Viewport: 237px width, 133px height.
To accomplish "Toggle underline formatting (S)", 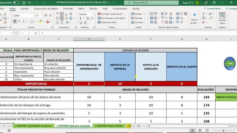I will tap(24, 21).
